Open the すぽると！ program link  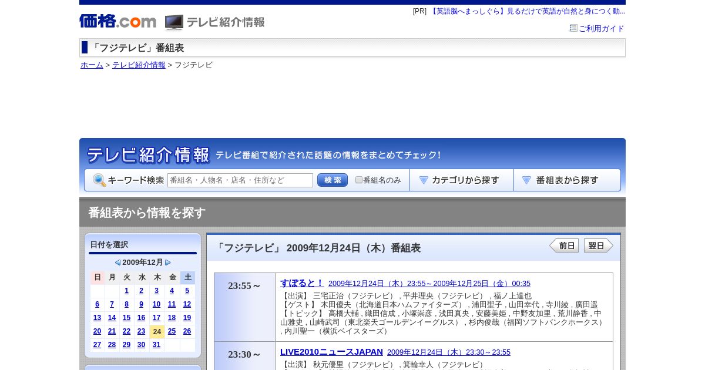[x=302, y=283]
